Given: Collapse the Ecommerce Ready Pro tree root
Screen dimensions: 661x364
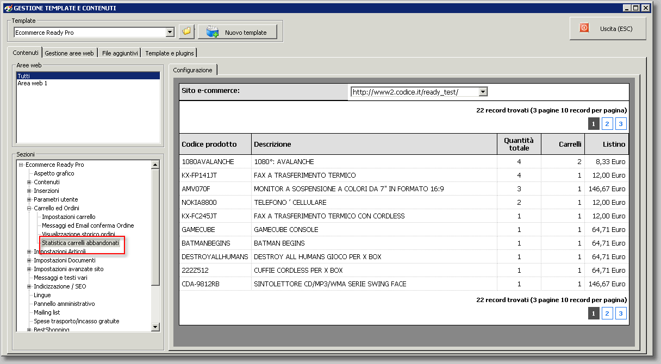Looking at the screenshot, I should 21,165.
